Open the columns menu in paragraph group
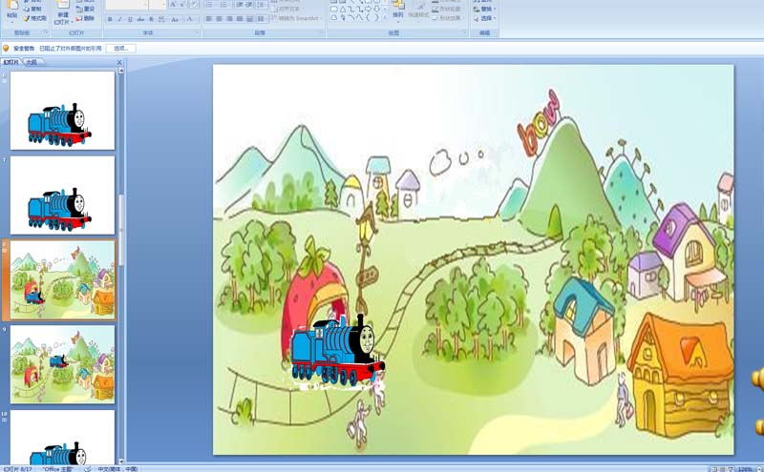Viewport: 764px width, 472px height. [x=261, y=18]
